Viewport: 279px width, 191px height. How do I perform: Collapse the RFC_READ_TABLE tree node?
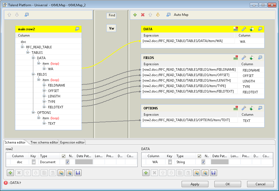point(23,47)
